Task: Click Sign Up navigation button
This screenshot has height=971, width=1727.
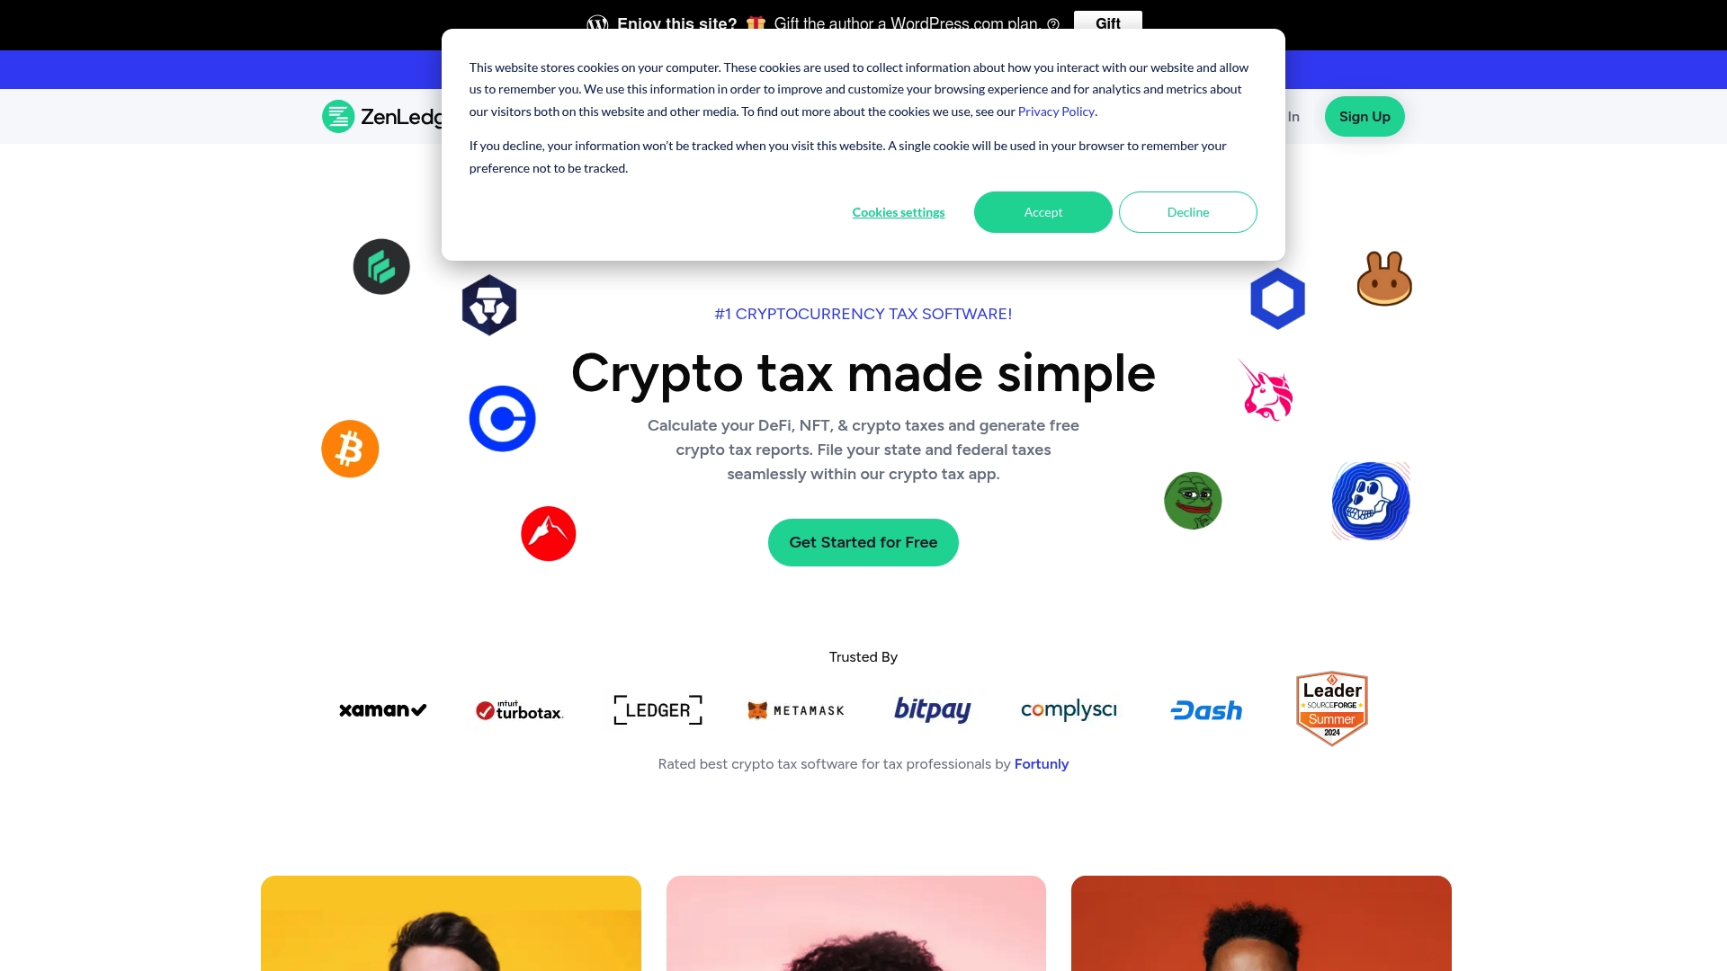Action: (1364, 116)
